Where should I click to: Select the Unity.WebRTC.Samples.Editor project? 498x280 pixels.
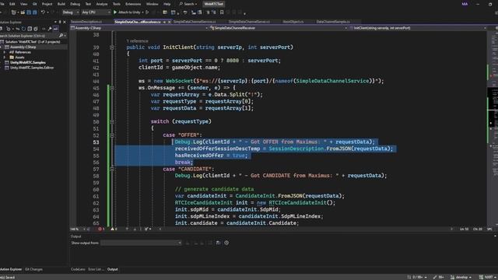(x=32, y=68)
